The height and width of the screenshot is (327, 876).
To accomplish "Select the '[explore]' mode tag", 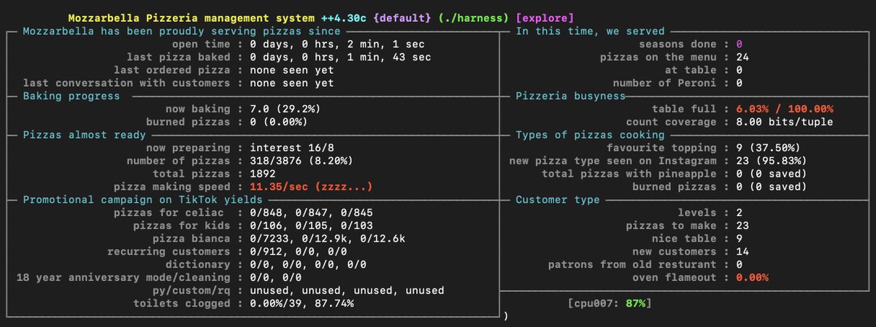I will point(544,17).
